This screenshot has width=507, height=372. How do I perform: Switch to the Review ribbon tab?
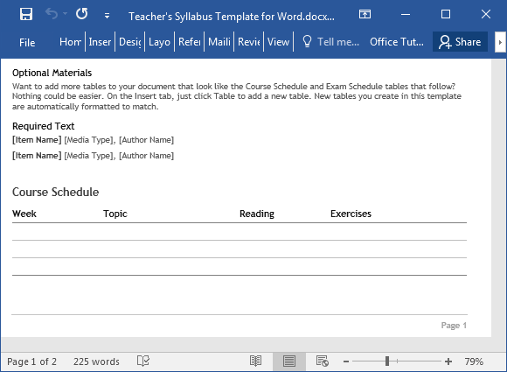click(x=249, y=42)
